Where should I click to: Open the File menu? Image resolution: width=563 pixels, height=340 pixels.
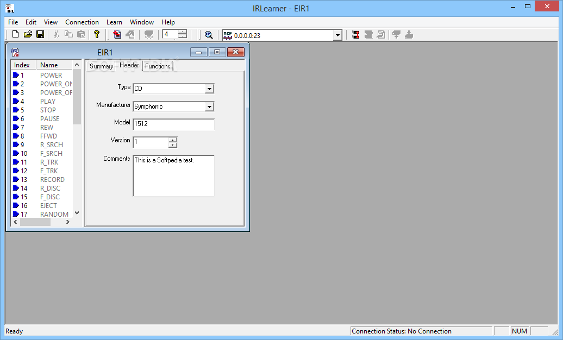tap(13, 22)
